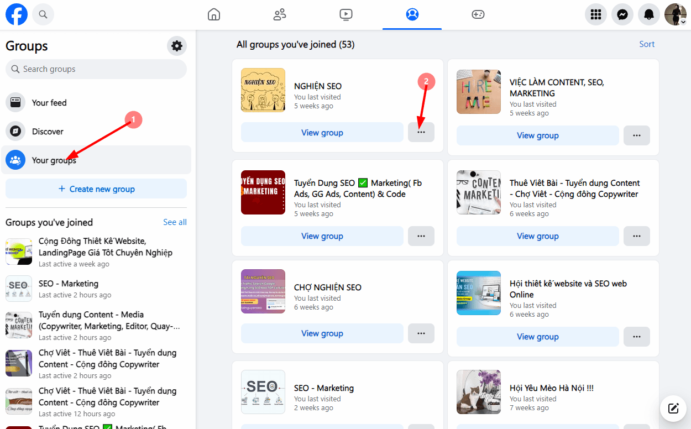Open Thuê Viết Bài card thumbnail
This screenshot has height=429, width=691.
(x=479, y=192)
